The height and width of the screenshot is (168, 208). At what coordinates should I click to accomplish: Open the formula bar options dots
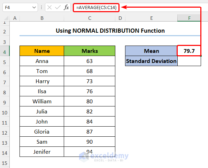point(41,7)
